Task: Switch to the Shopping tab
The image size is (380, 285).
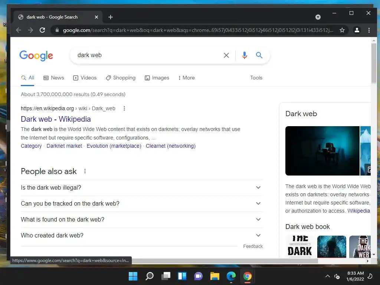Action: [x=121, y=78]
